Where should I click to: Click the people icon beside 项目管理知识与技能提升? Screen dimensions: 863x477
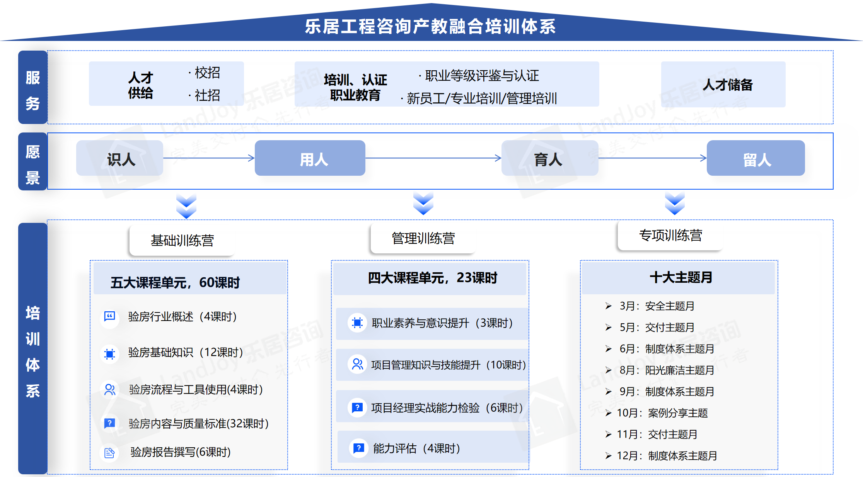(357, 364)
